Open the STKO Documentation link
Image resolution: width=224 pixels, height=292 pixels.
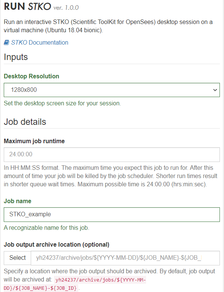(x=40, y=43)
